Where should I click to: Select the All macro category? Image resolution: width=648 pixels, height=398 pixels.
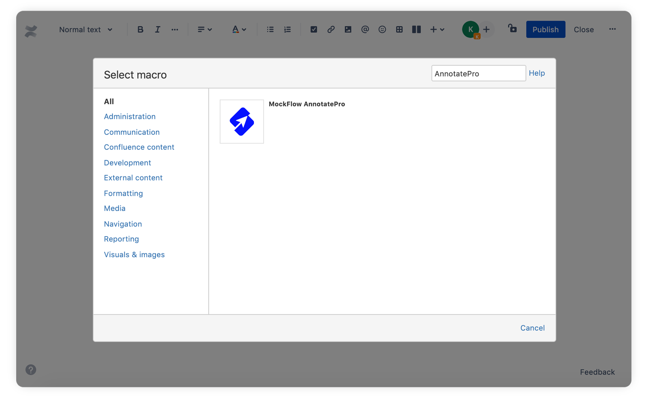click(109, 102)
